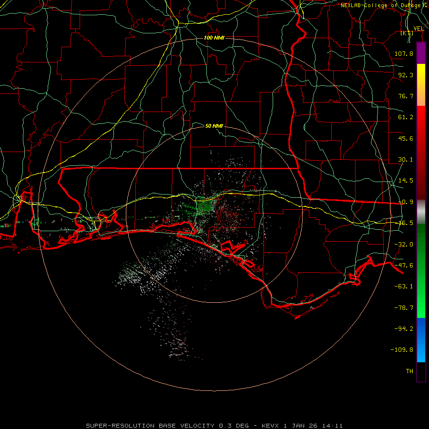Pick the black TH segment of color bar
The image size is (429, 429).
[421, 372]
